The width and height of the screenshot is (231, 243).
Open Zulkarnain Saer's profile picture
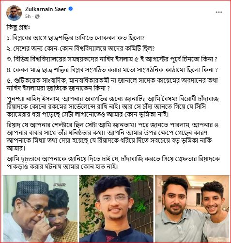(14, 13)
